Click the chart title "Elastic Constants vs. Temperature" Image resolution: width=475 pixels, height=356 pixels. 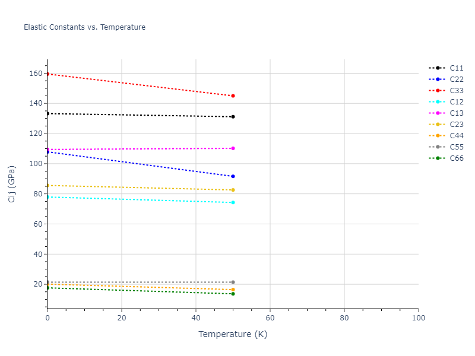point(84,27)
